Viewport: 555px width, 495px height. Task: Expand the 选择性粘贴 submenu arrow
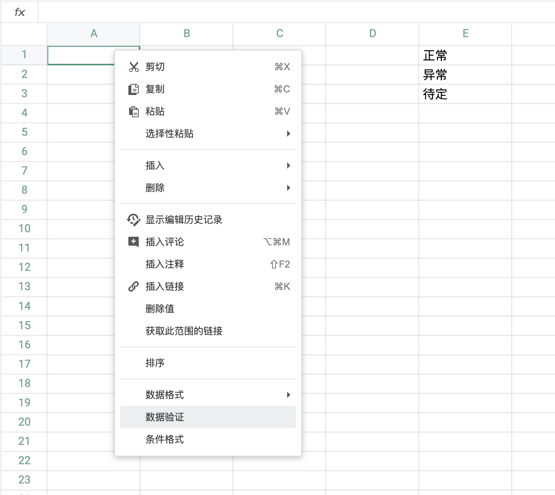click(x=288, y=134)
